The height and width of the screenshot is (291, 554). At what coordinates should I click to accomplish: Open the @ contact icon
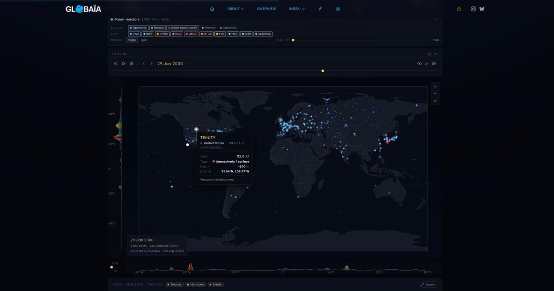pos(338,9)
